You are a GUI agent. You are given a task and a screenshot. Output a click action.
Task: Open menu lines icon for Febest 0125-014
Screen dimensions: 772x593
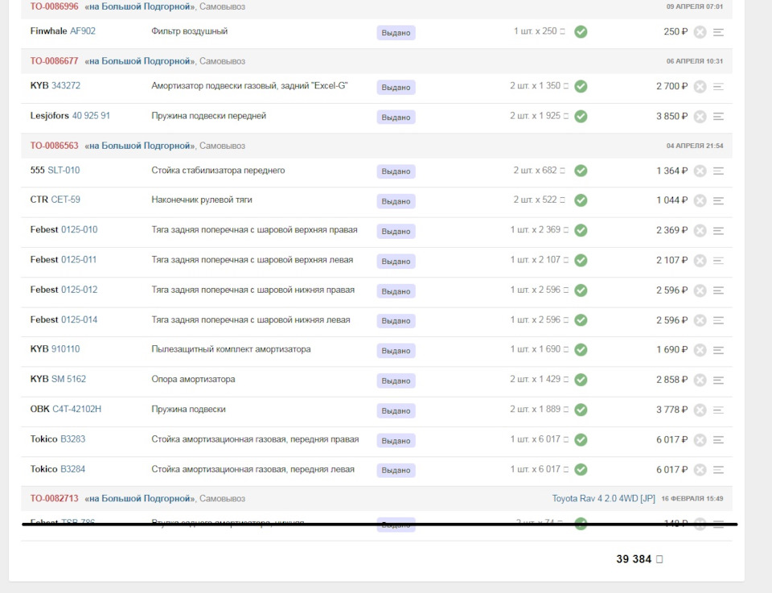(718, 320)
